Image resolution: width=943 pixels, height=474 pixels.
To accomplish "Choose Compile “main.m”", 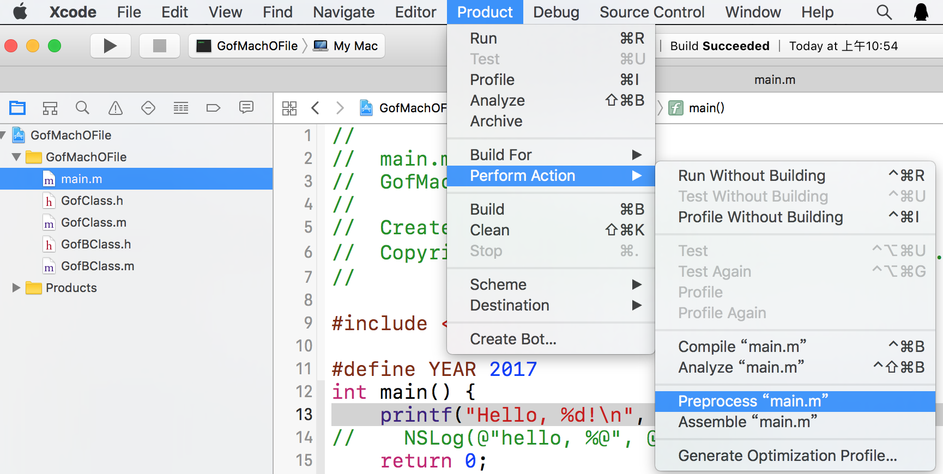I will click(x=795, y=347).
